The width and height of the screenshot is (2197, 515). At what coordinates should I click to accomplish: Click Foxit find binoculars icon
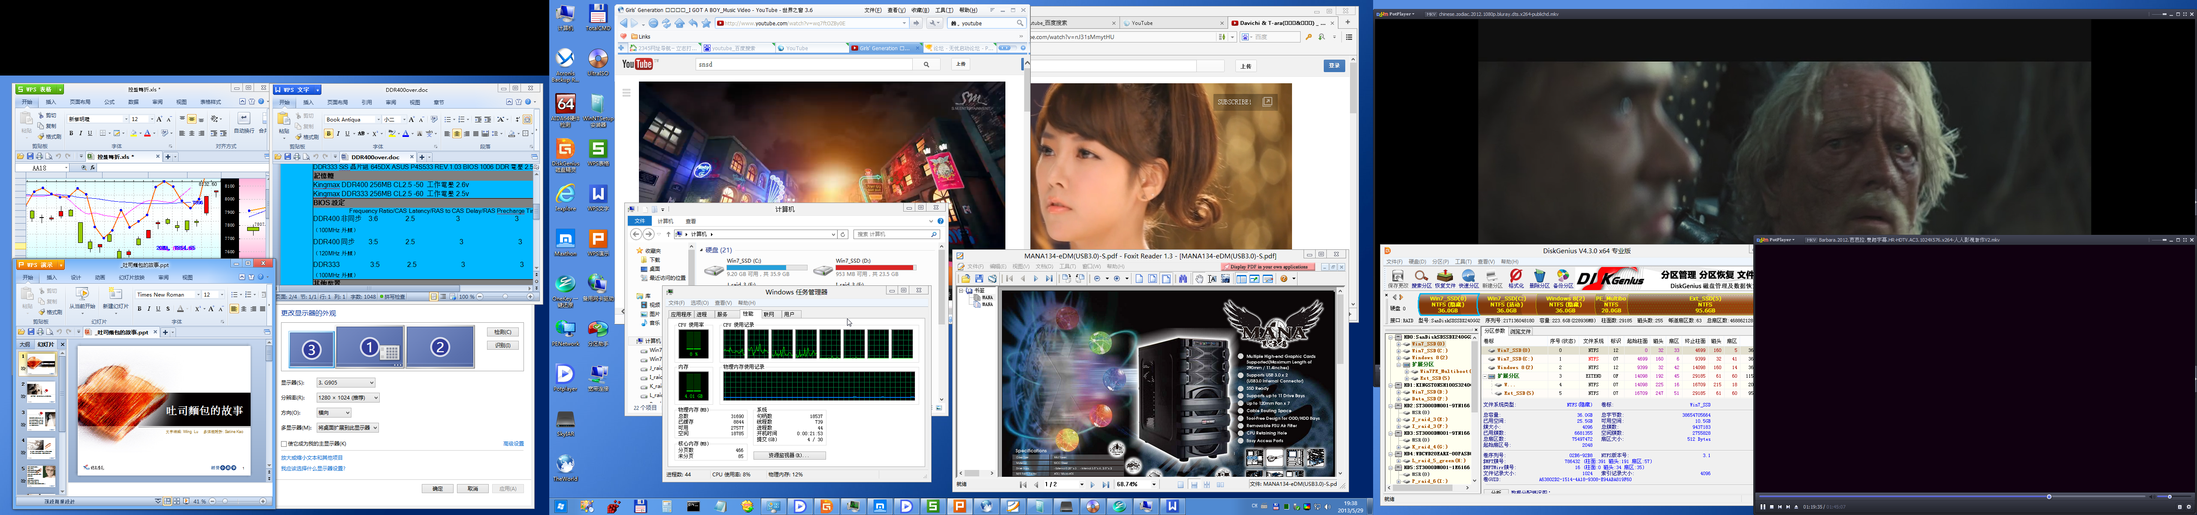(1183, 279)
